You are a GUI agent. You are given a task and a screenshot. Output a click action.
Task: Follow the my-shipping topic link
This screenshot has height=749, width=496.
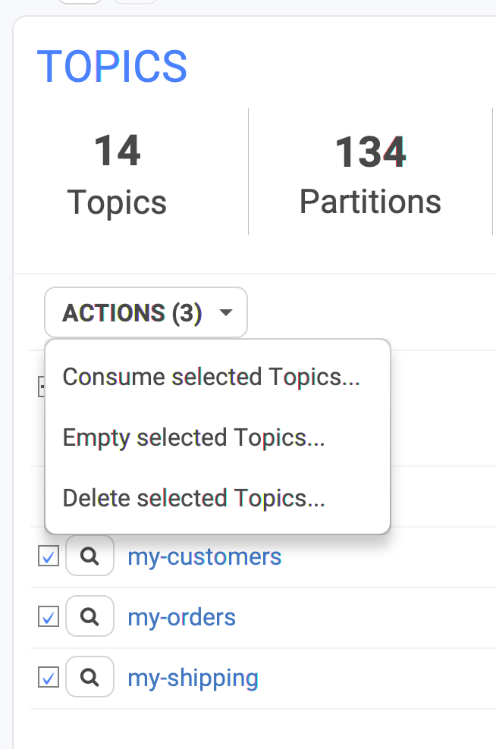193,678
